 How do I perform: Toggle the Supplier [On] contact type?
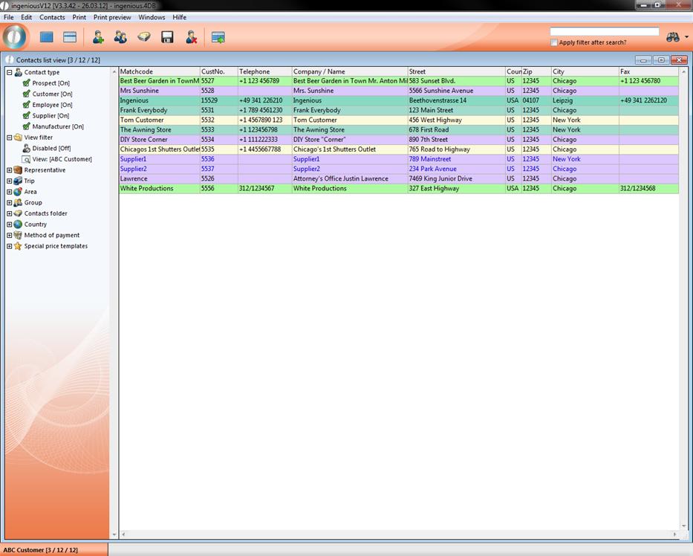27,116
